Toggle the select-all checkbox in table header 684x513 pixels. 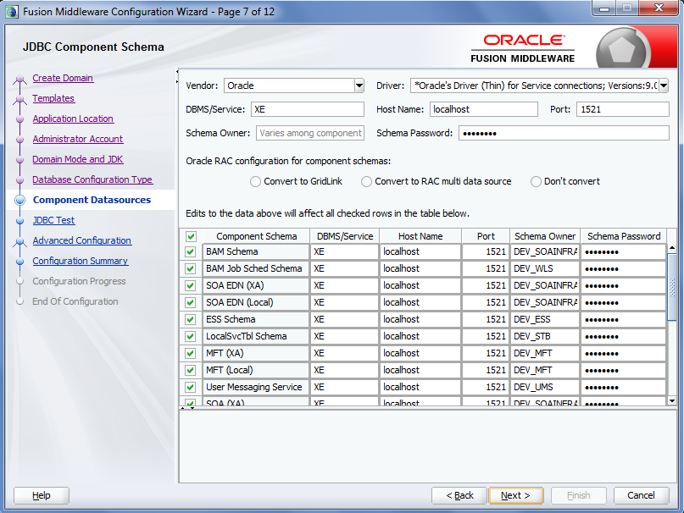point(191,236)
